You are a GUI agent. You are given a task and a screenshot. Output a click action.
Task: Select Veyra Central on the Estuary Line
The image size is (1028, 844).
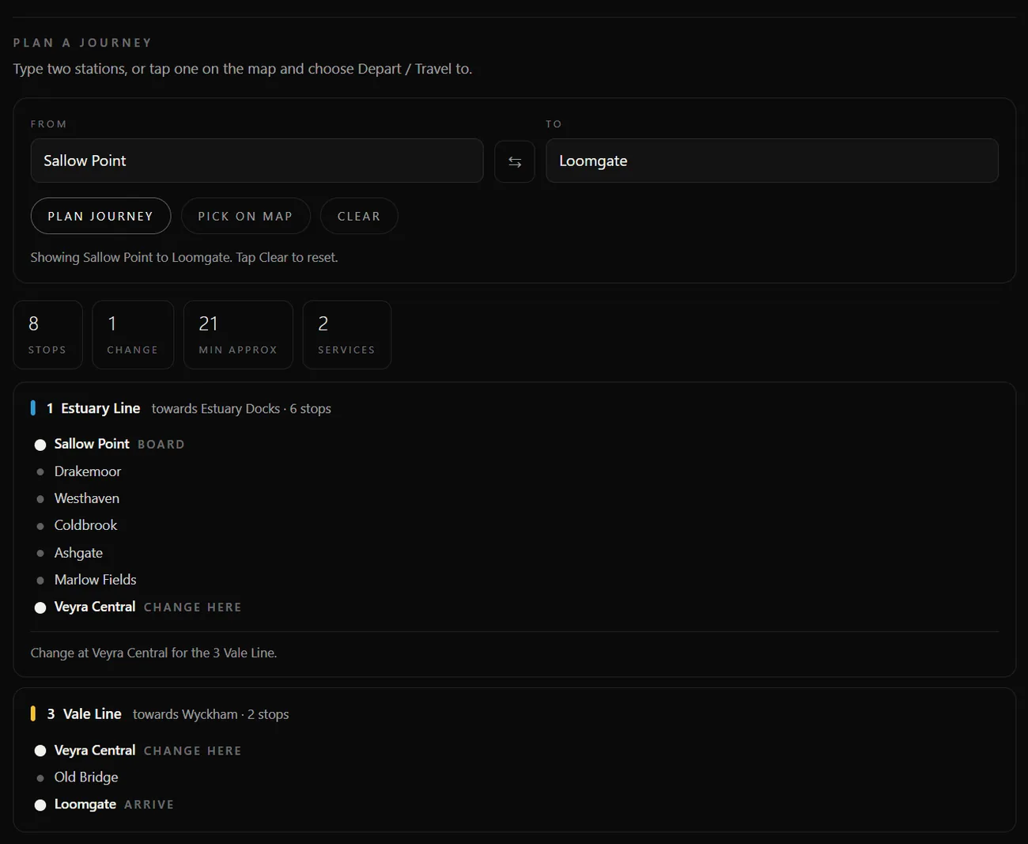tap(95, 607)
